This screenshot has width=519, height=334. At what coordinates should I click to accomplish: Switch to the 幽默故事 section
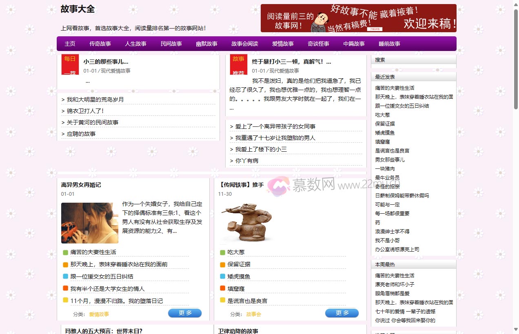click(206, 44)
